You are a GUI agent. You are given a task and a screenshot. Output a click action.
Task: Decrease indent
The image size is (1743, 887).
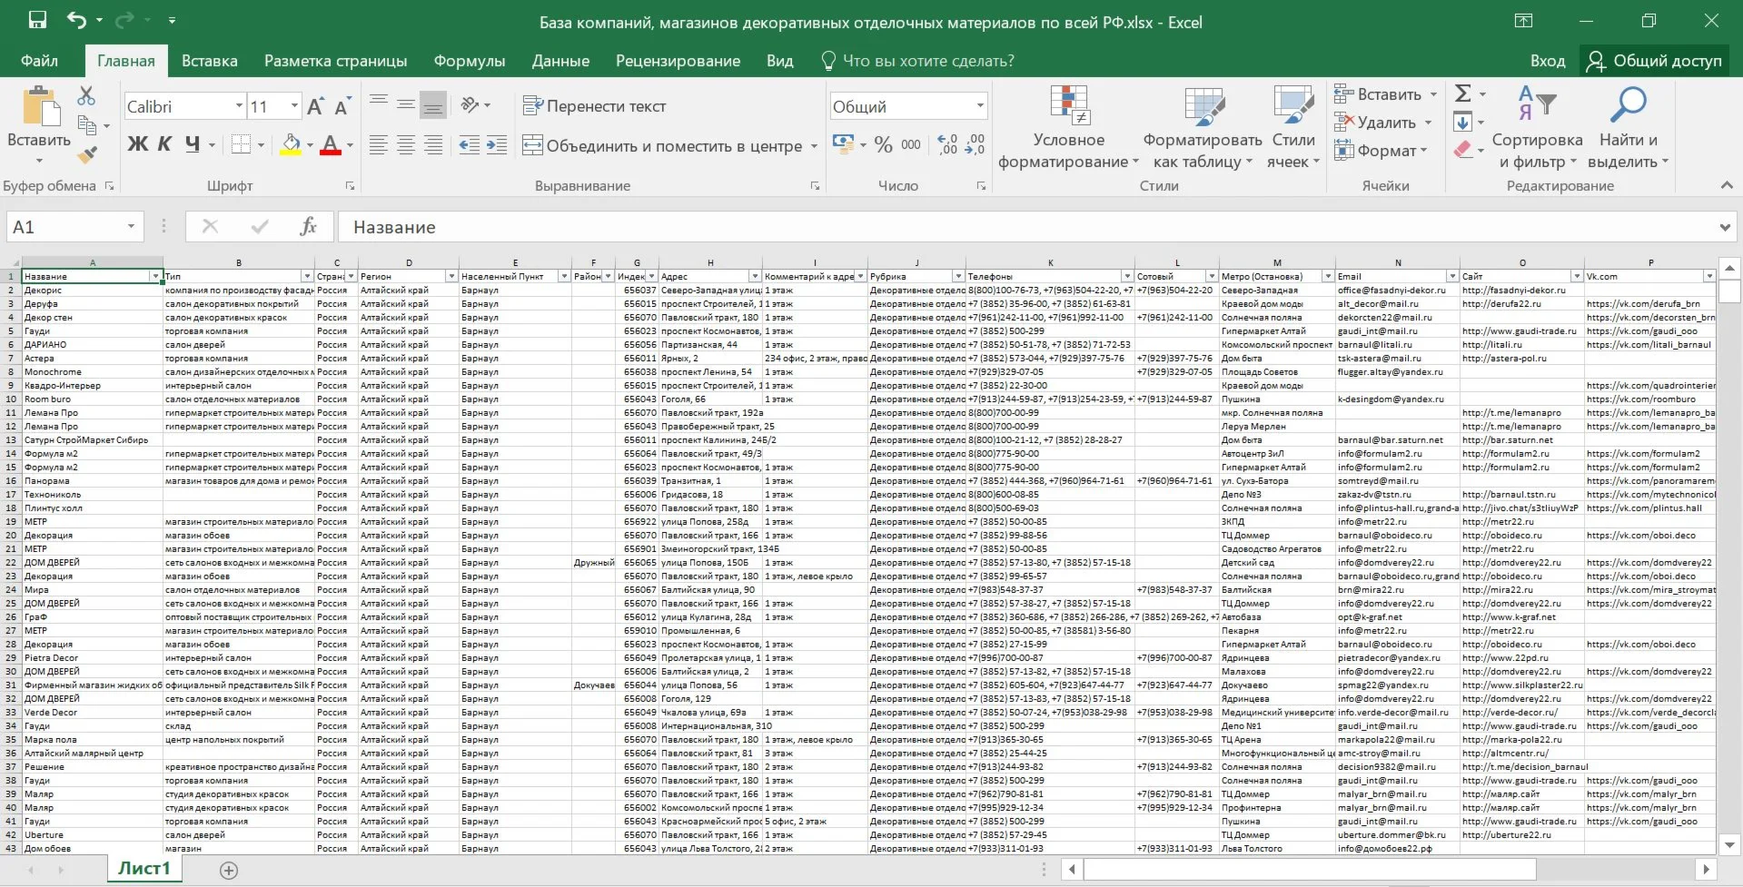(x=469, y=144)
